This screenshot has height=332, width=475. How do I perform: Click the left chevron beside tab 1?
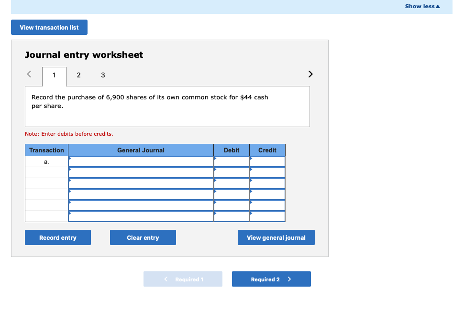point(28,74)
